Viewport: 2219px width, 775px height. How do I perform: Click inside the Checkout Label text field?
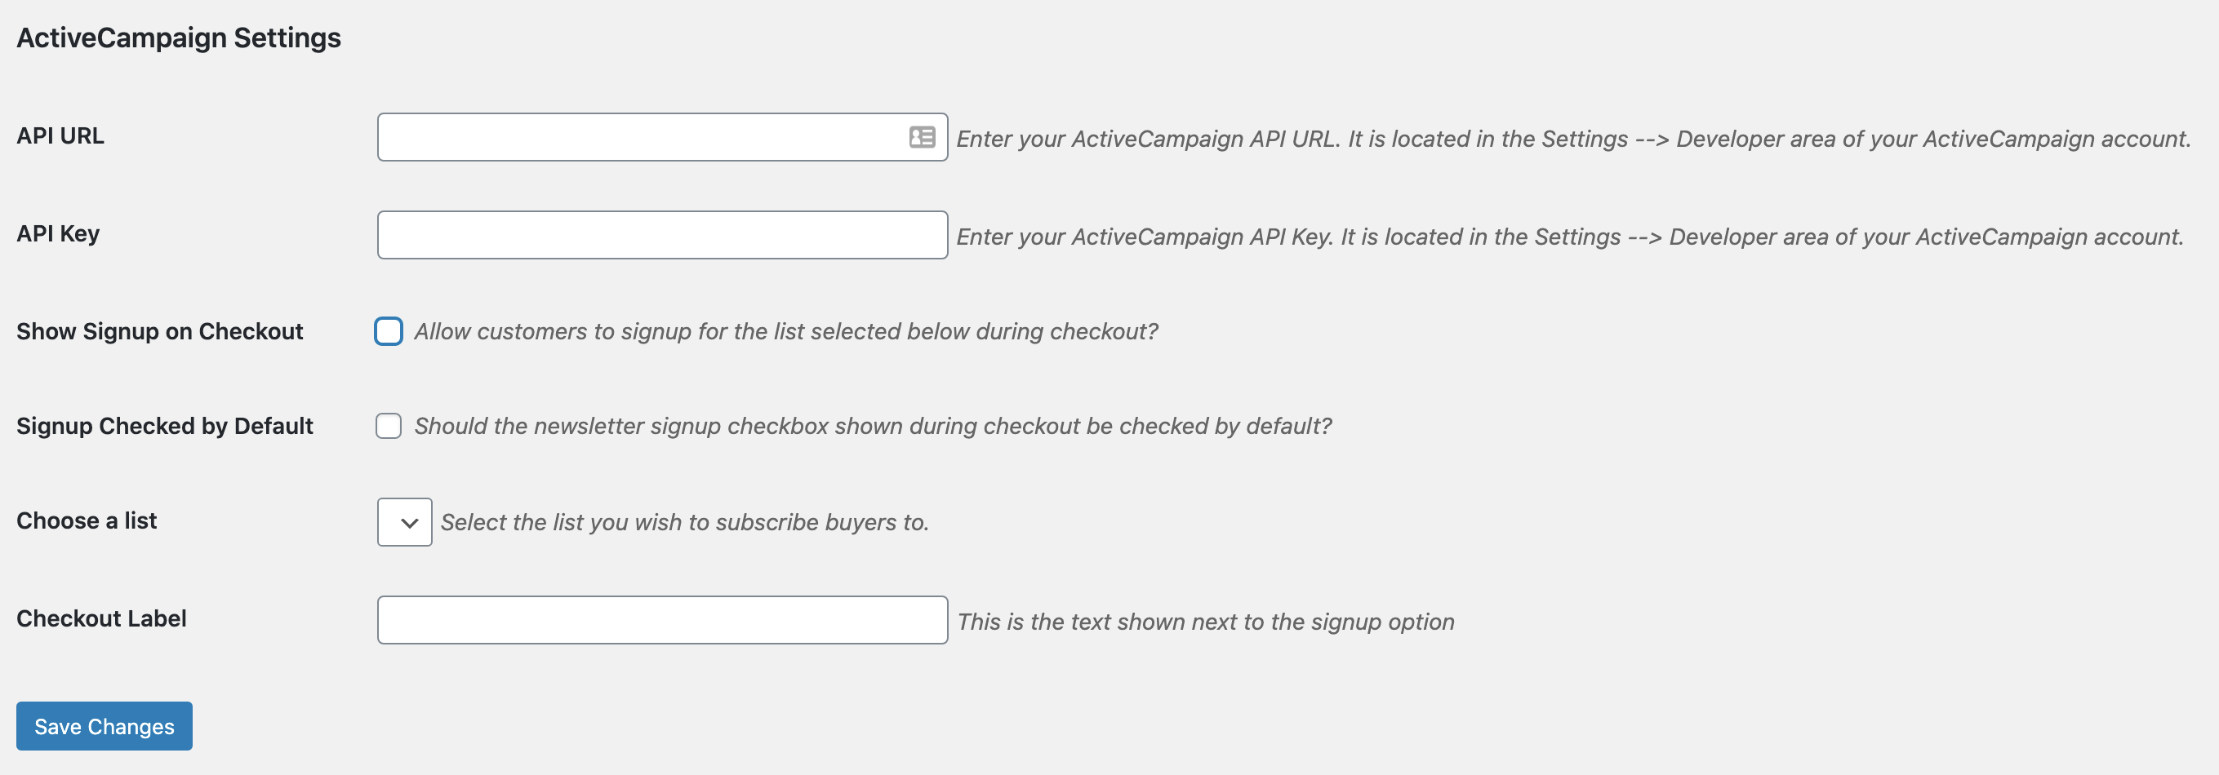pos(661,620)
